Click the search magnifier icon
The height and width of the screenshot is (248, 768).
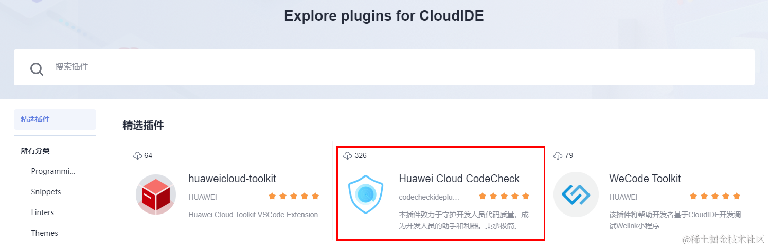[x=37, y=68]
